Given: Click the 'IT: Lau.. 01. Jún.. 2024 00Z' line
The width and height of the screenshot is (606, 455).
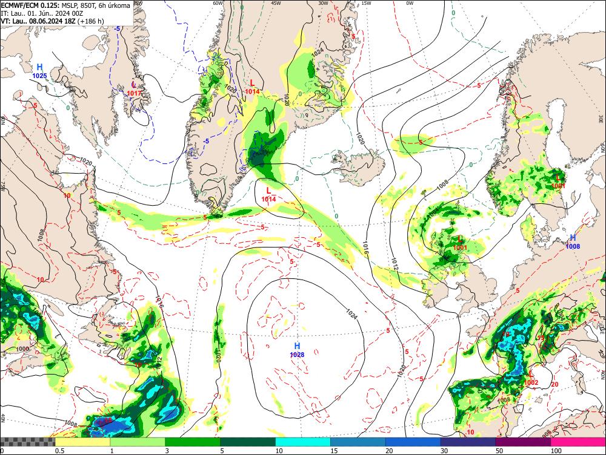Looking at the screenshot, I should tap(42, 13).
